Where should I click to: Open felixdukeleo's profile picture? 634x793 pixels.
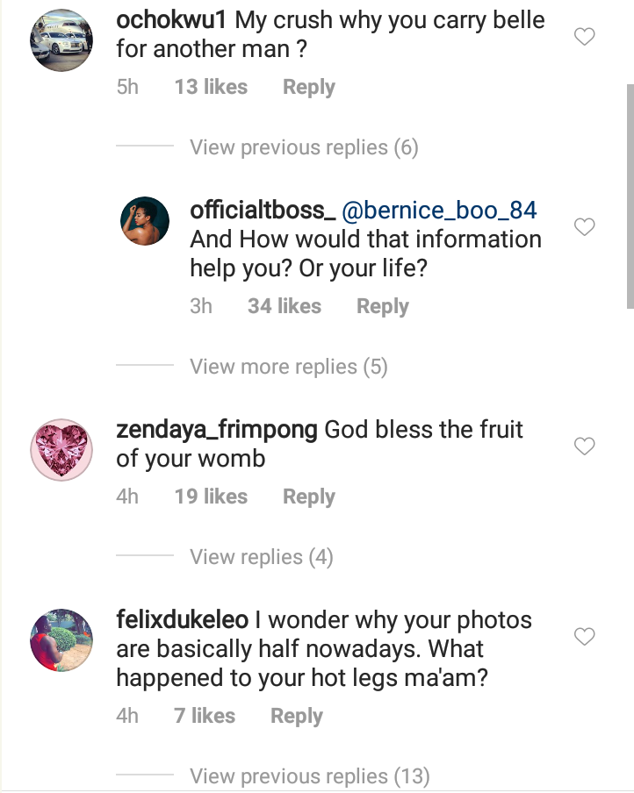pos(61,639)
